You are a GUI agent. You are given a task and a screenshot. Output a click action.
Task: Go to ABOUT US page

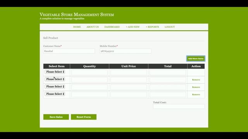click(93, 27)
